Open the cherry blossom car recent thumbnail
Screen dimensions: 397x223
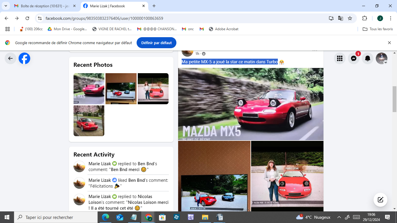click(x=89, y=121)
